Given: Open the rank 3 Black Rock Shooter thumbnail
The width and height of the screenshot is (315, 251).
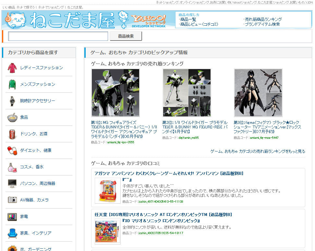Looking at the screenshot, I should (x=258, y=93).
